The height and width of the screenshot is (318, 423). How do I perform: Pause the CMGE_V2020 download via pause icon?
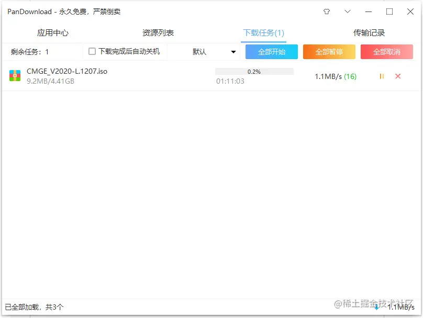382,76
